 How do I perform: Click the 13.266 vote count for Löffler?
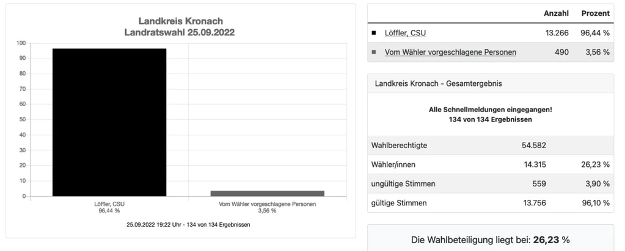(557, 33)
